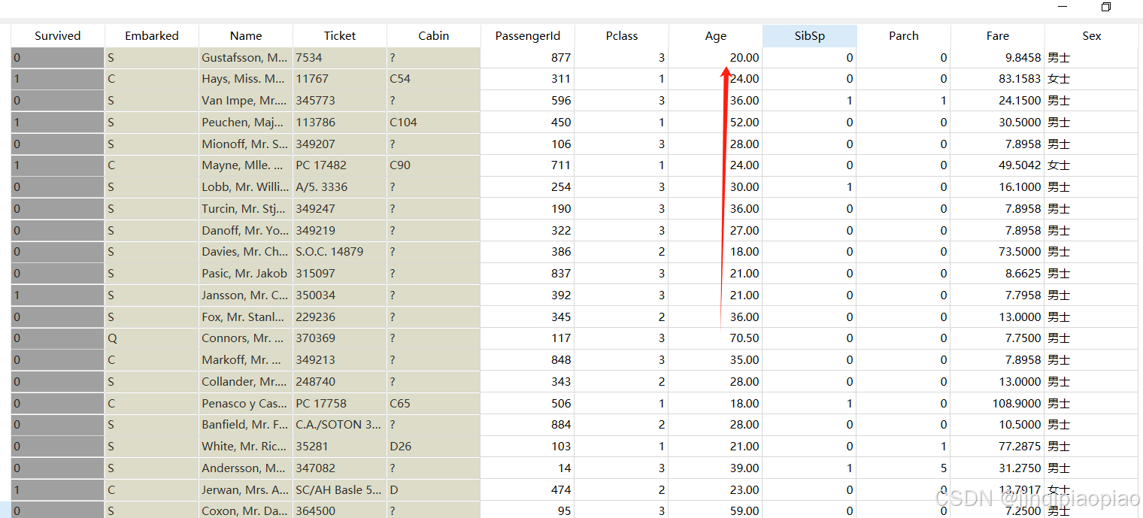Click cabin cell C104
The image size is (1143, 518).
[434, 122]
